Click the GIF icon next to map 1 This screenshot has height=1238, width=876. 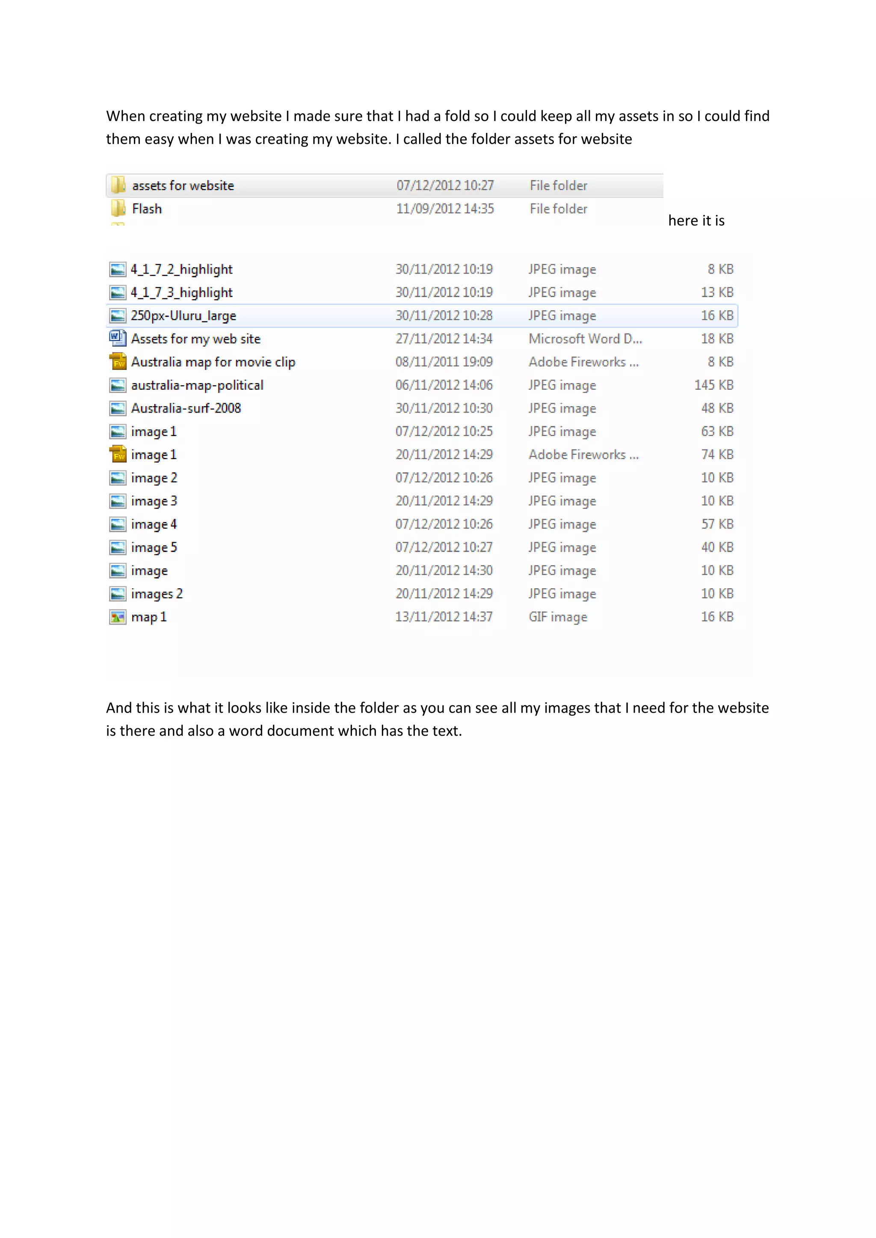[x=118, y=617]
